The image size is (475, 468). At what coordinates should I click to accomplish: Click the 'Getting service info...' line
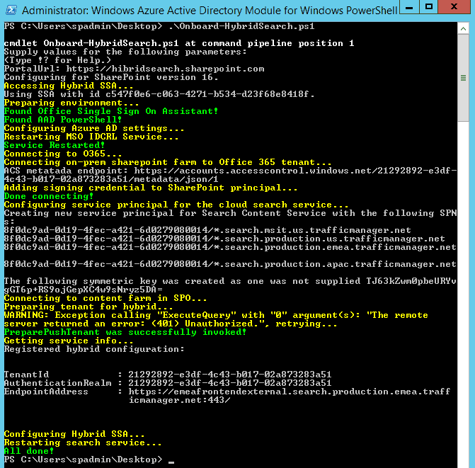(69, 341)
